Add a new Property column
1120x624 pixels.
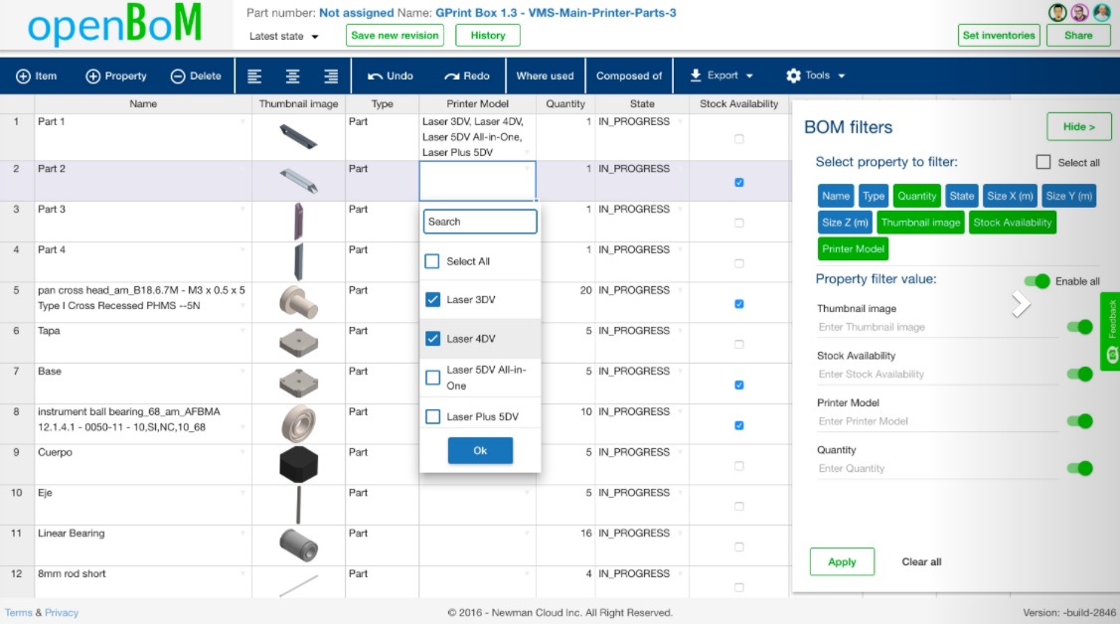[115, 76]
